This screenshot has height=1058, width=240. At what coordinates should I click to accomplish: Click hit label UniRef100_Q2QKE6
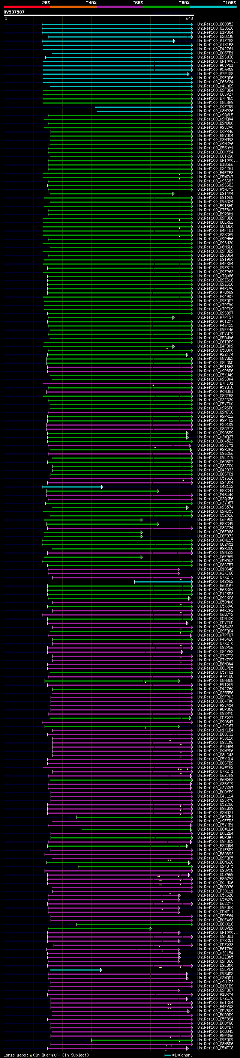tap(215, 499)
